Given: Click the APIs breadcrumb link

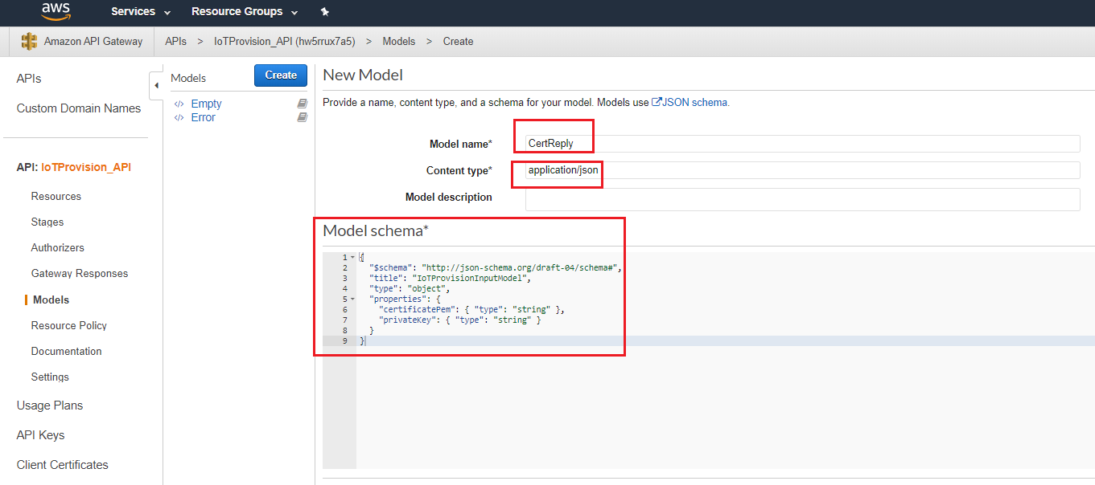Looking at the screenshot, I should pos(175,41).
